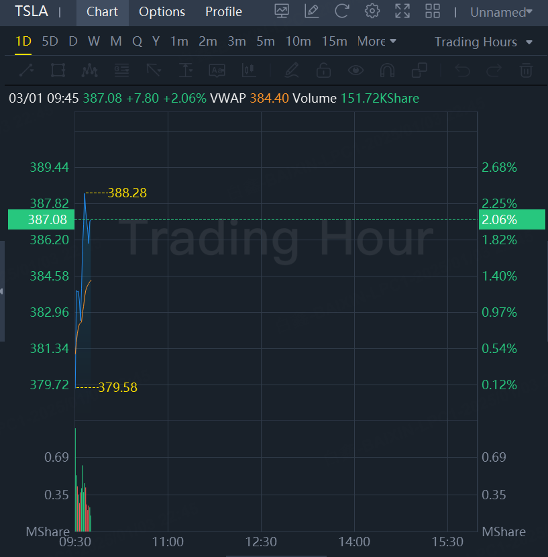Open the Unnamed layout dropdown
Screen dimensions: 548x557
[x=501, y=12]
